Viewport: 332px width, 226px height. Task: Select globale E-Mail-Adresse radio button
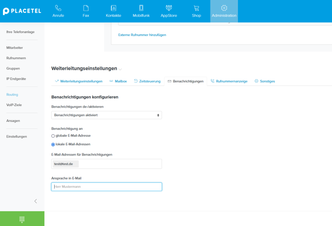(53, 136)
